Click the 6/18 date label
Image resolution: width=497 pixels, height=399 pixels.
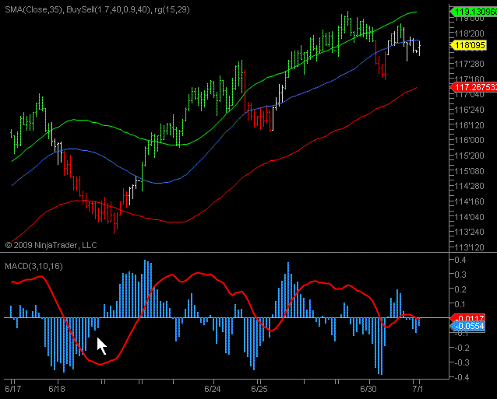[57, 387]
